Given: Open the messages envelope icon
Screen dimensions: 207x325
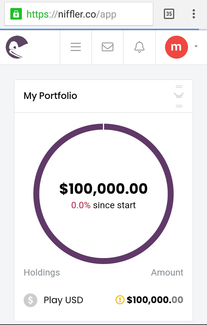Looking at the screenshot, I should click(x=108, y=47).
